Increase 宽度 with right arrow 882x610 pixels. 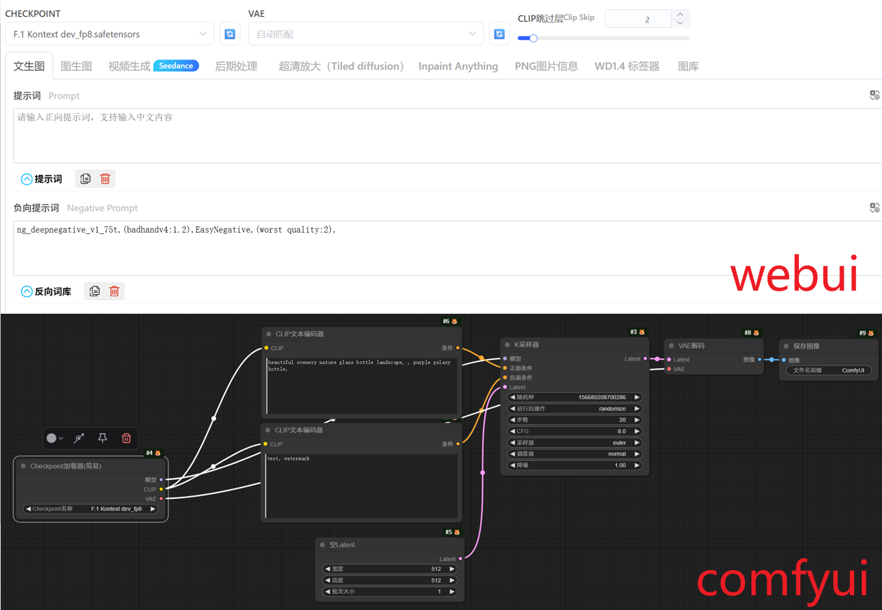click(451, 569)
